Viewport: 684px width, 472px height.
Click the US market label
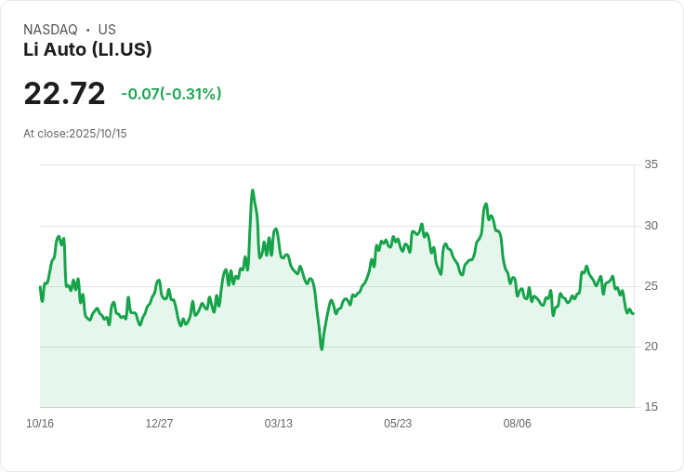[107, 30]
